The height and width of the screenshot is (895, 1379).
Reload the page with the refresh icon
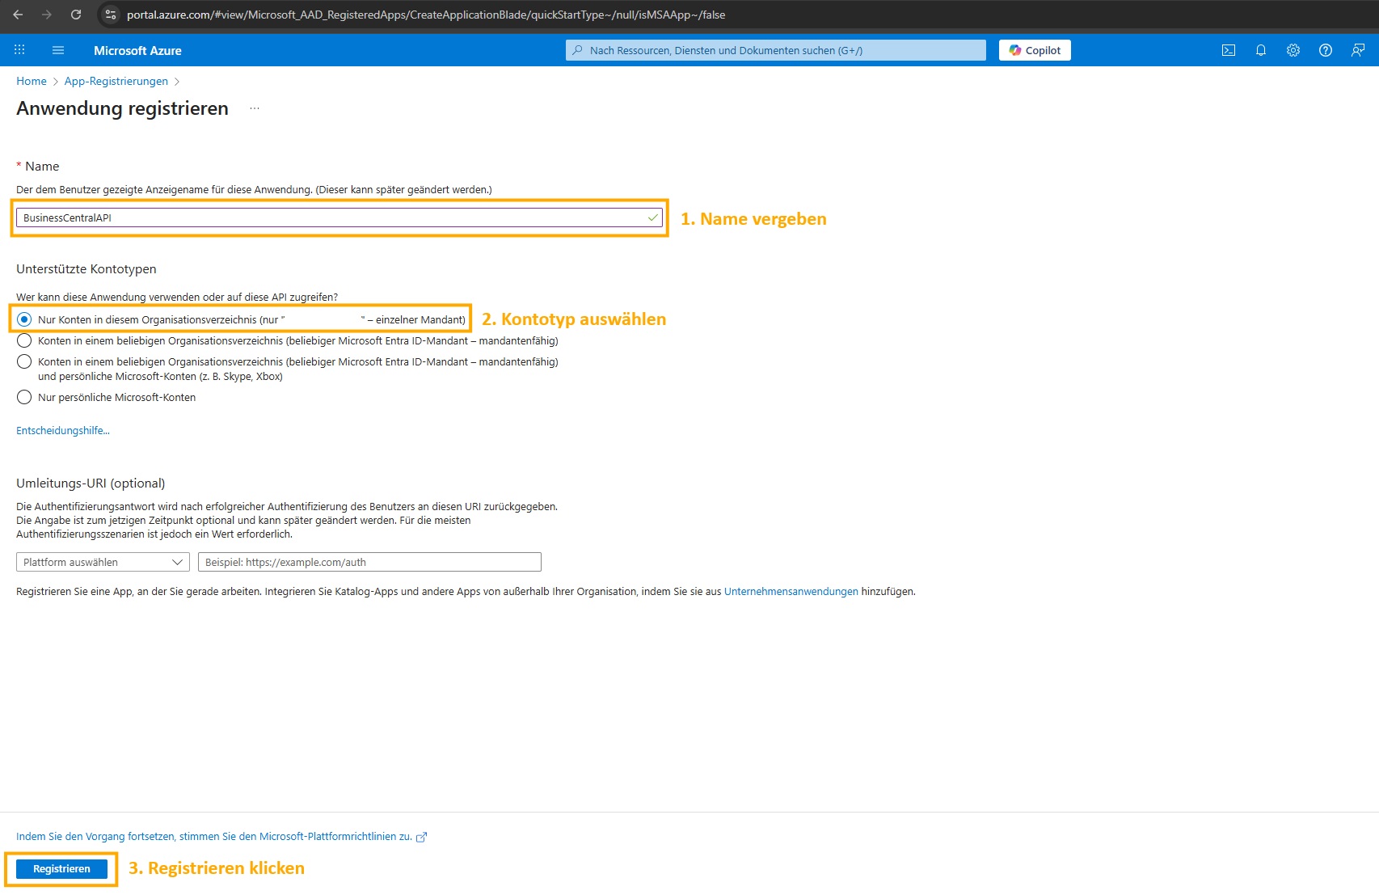click(76, 15)
